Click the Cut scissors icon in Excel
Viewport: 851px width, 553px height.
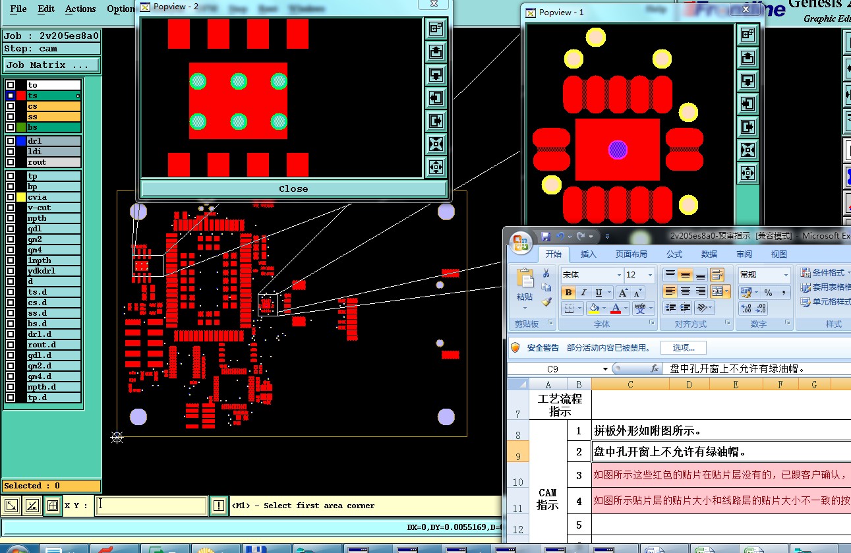pos(546,273)
